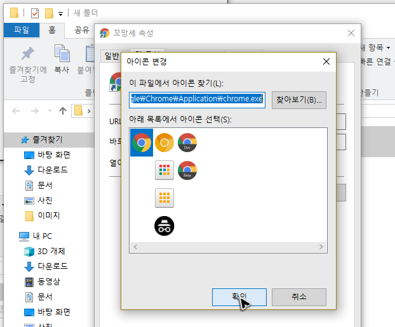Close the 꼬망세 속성 window
The width and height of the screenshot is (395, 327).
pyautogui.click(x=351, y=33)
